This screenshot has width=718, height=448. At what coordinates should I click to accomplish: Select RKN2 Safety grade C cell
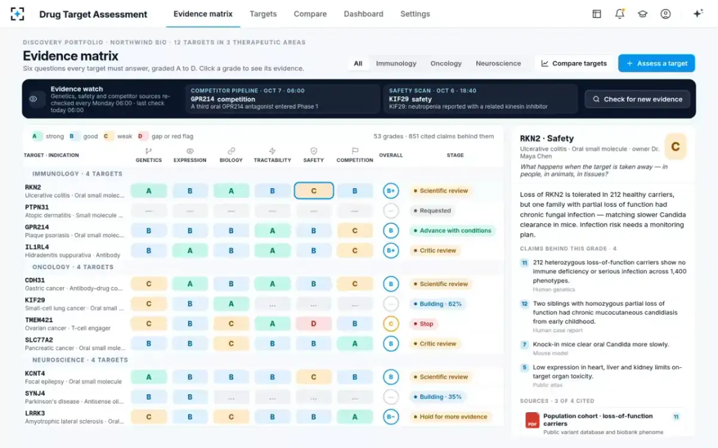coord(314,191)
